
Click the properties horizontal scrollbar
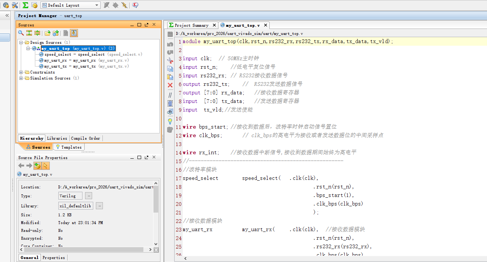click(84, 250)
